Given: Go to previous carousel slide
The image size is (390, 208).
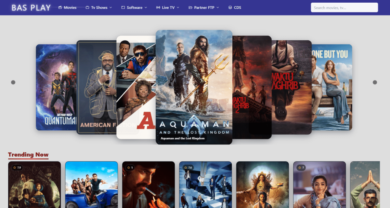Looking at the screenshot, I should [x=13, y=82].
